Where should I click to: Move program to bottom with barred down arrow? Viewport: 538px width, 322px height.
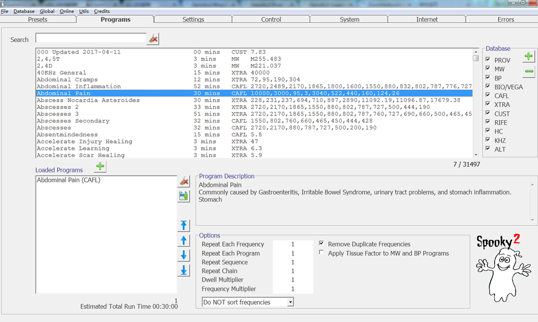184,270
